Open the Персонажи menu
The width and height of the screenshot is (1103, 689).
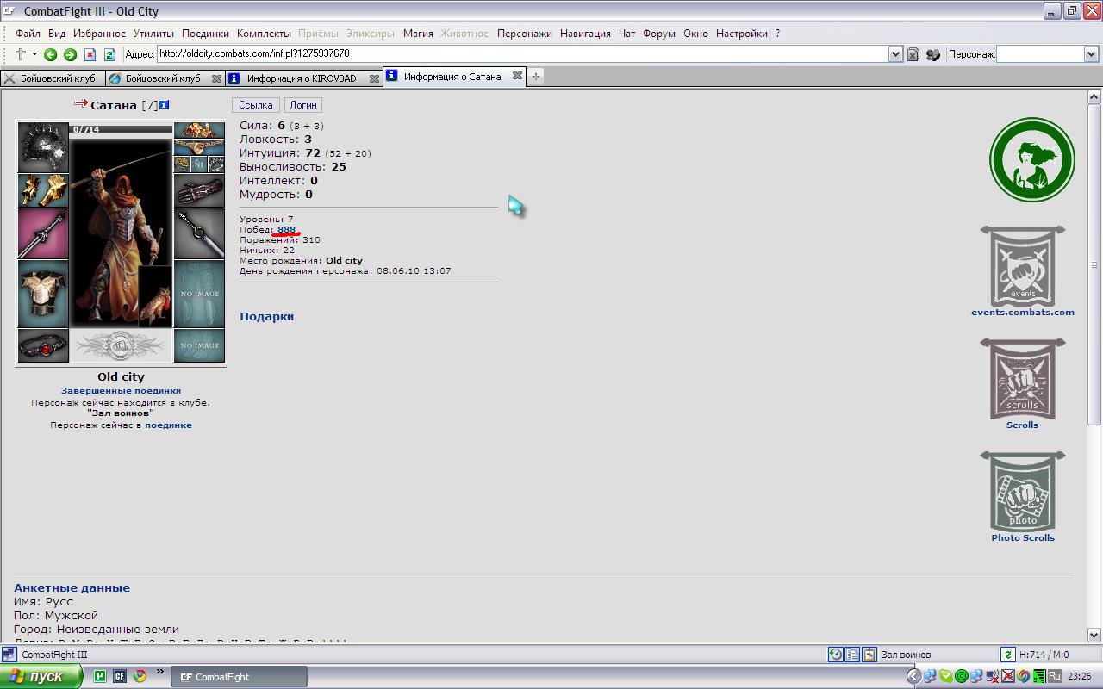pos(525,34)
